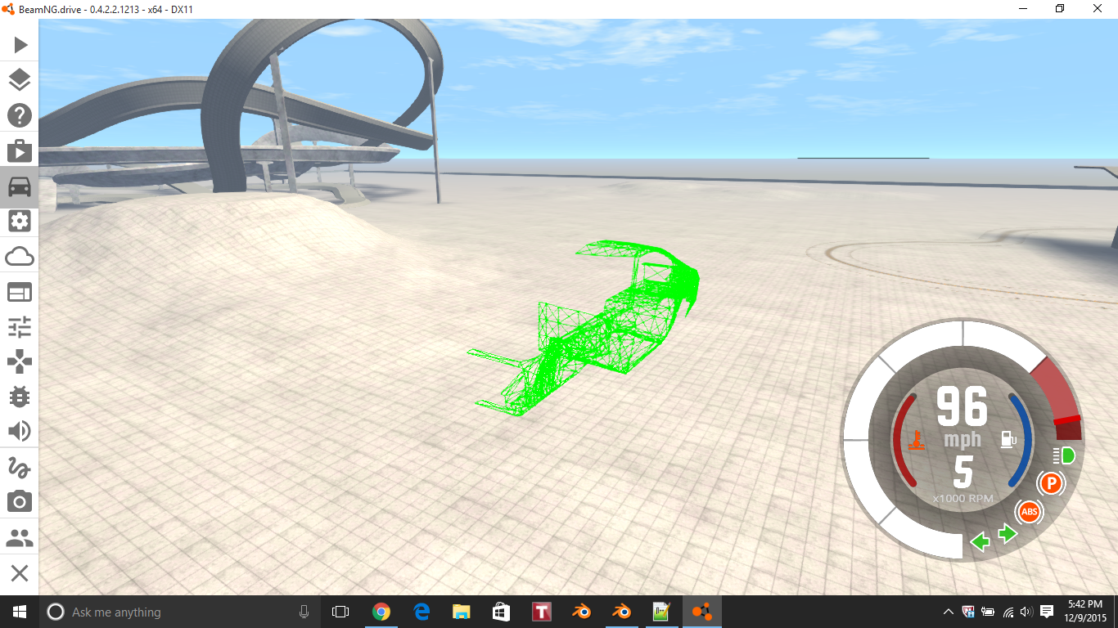Open the briefcase with play symbol icon
The width and height of the screenshot is (1118, 628).
(20, 150)
